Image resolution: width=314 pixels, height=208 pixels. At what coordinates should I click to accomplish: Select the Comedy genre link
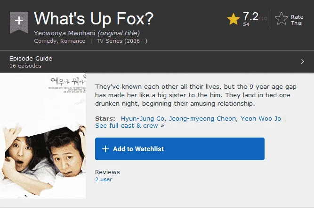pos(45,41)
